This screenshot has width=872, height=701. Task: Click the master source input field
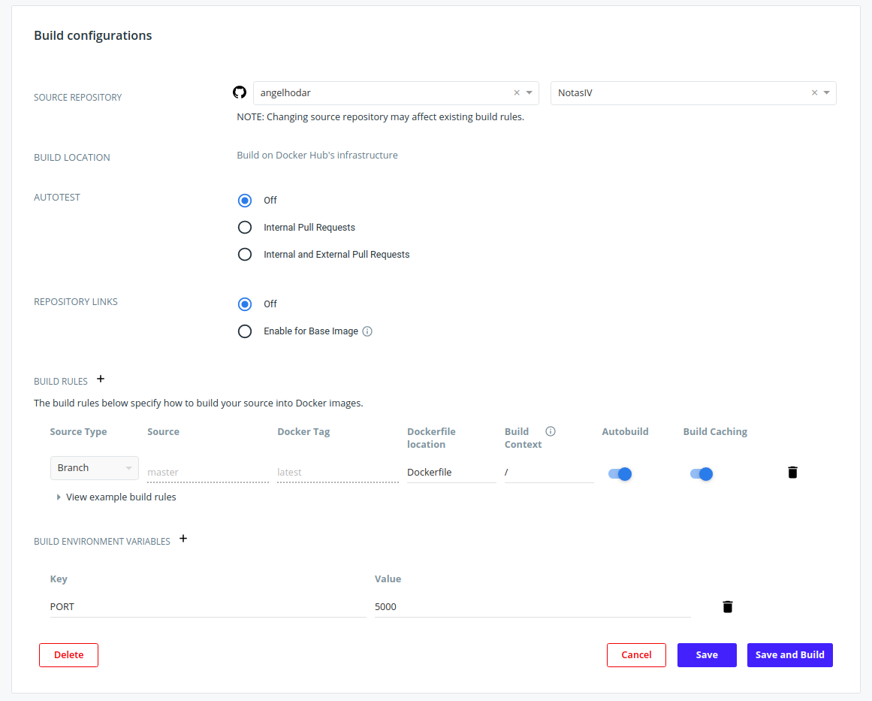click(x=208, y=473)
